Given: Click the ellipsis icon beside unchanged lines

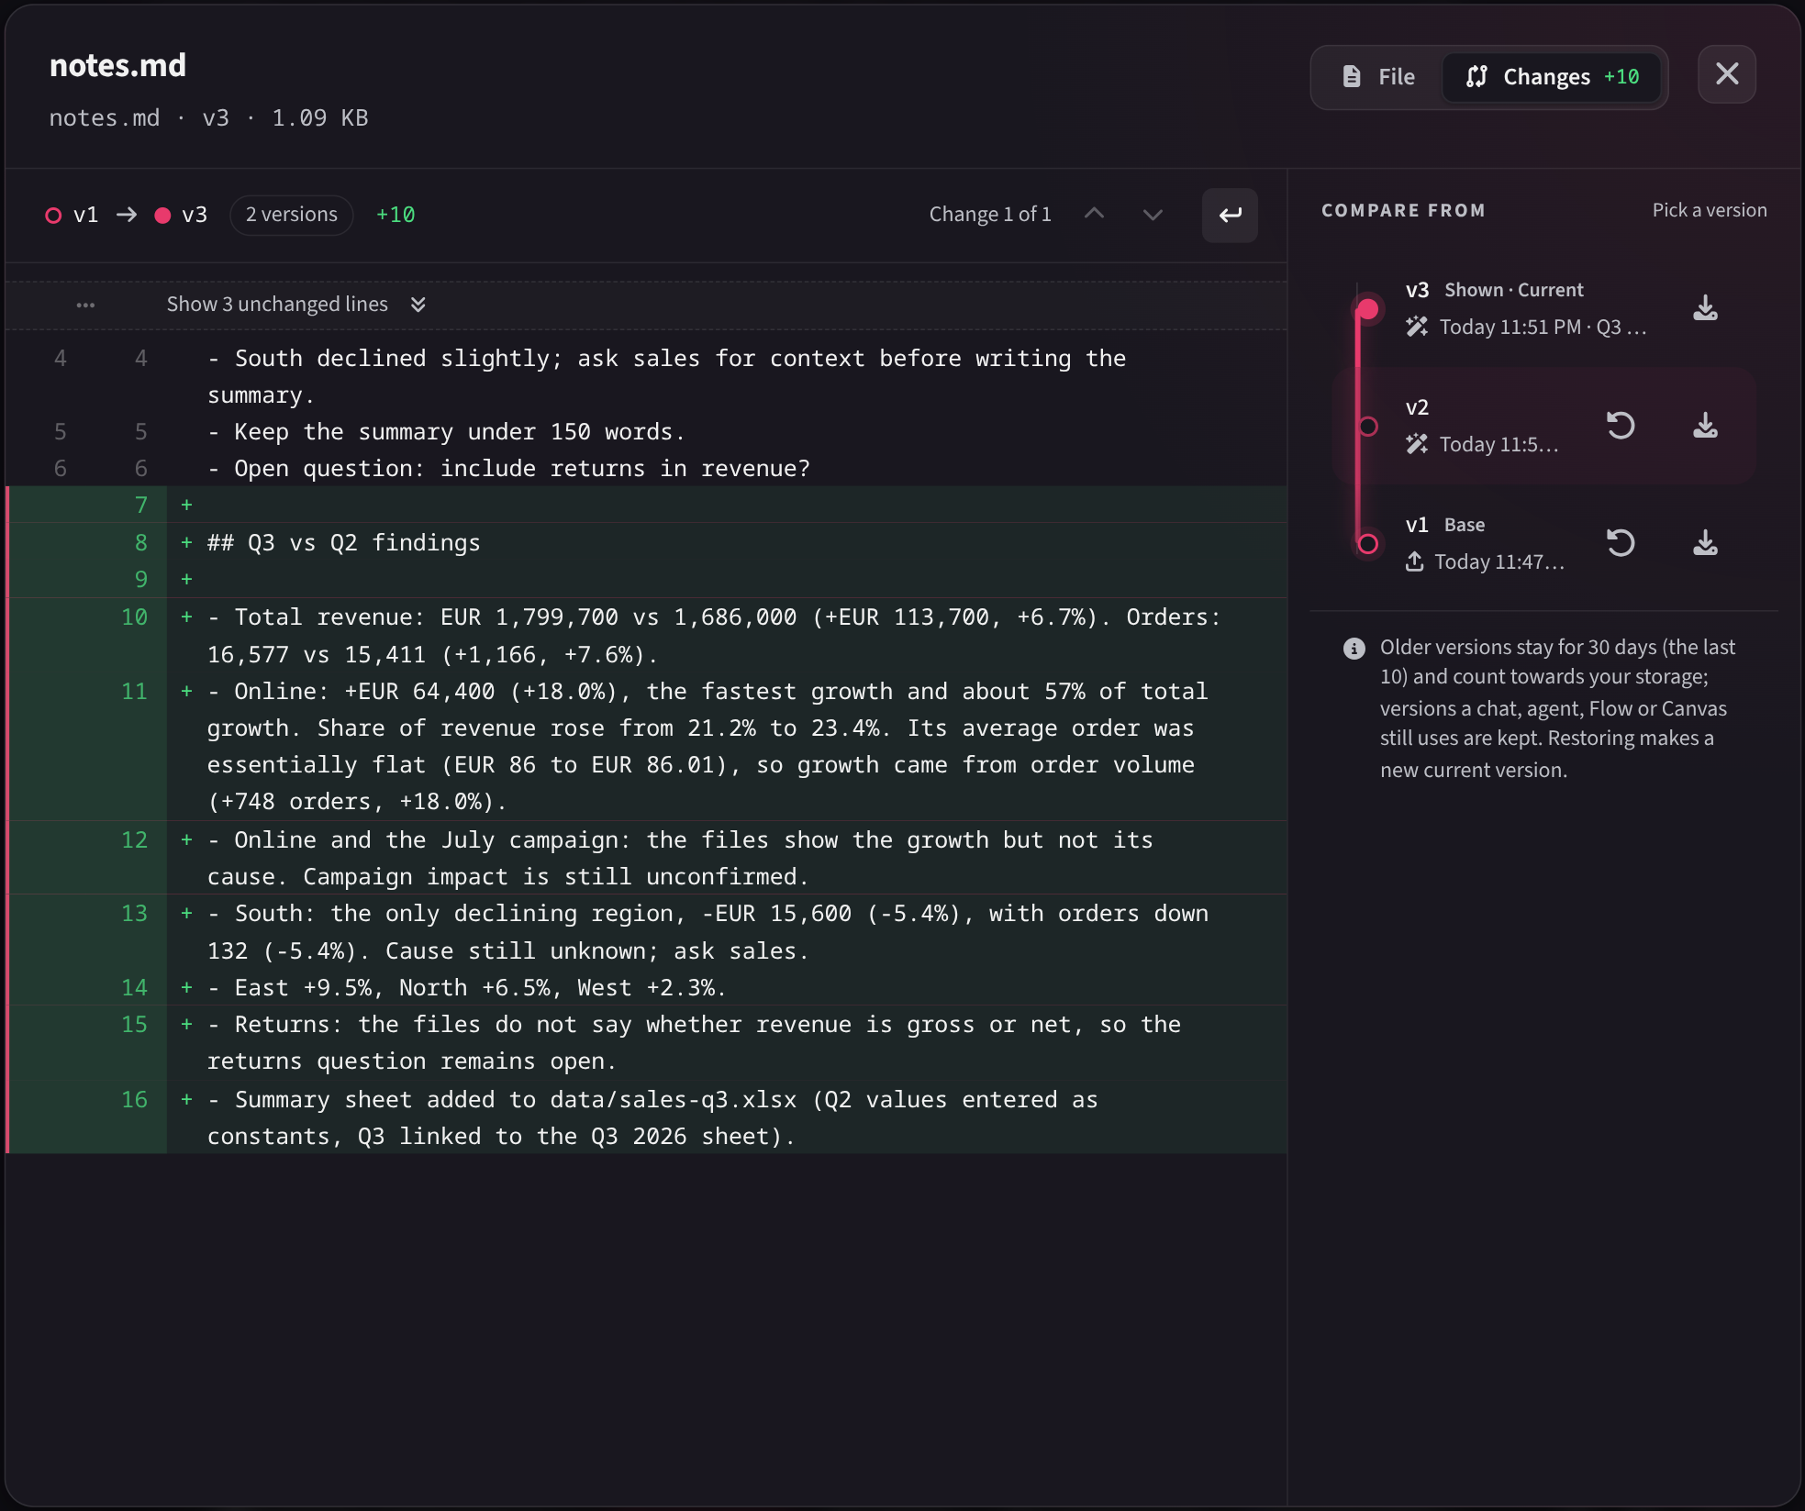Looking at the screenshot, I should (85, 305).
